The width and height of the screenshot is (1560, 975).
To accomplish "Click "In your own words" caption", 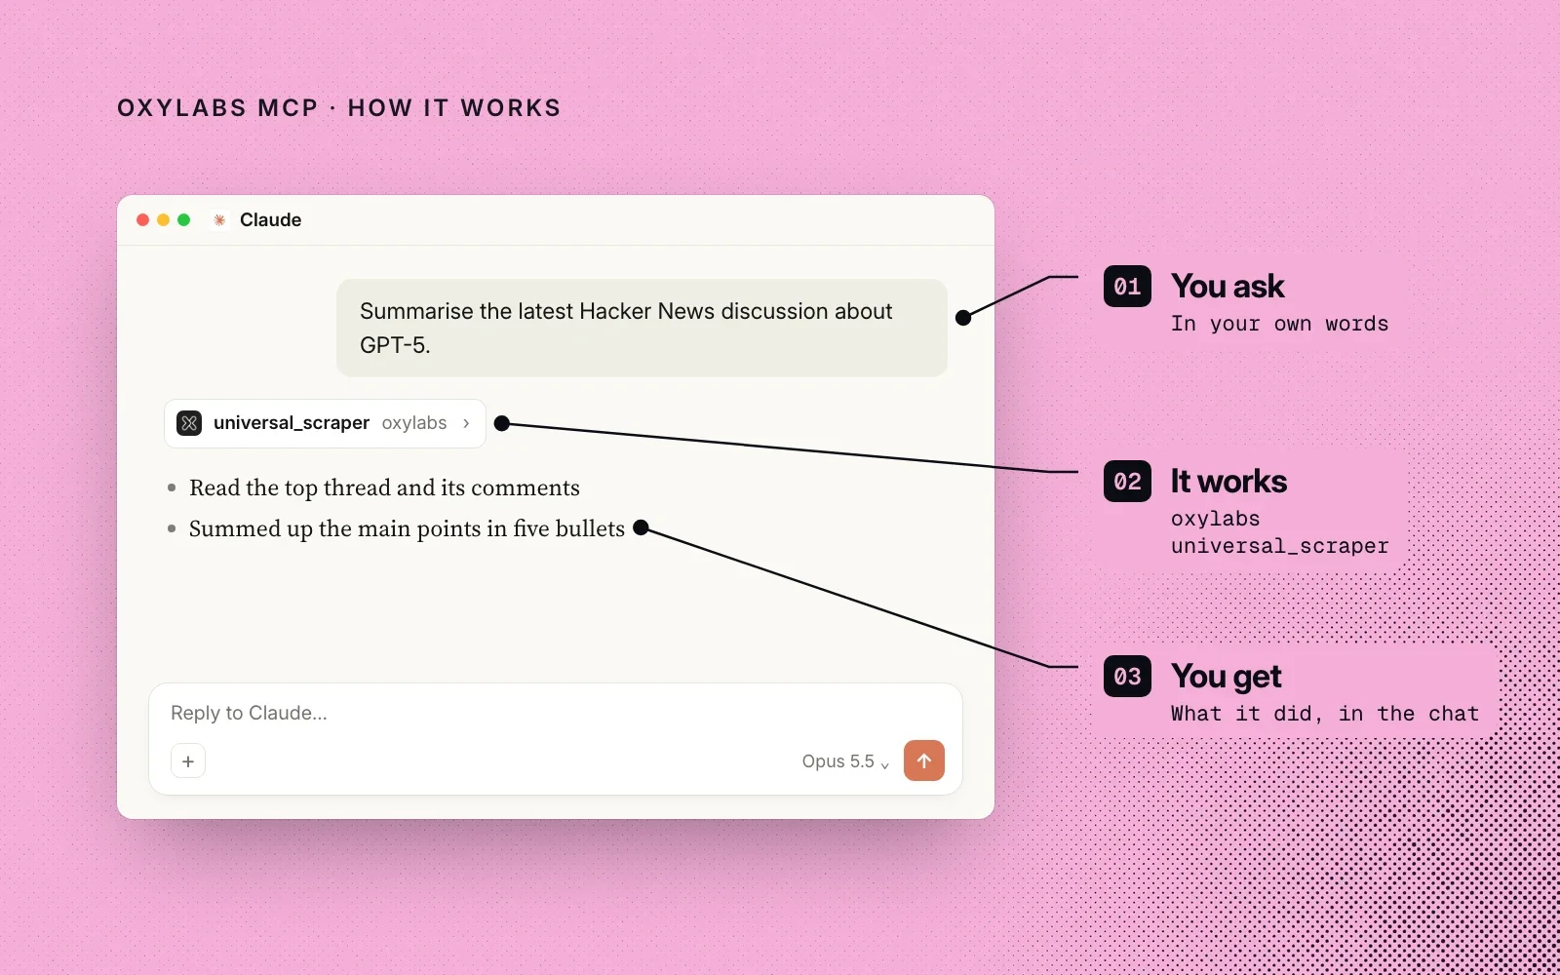I will [1279, 324].
